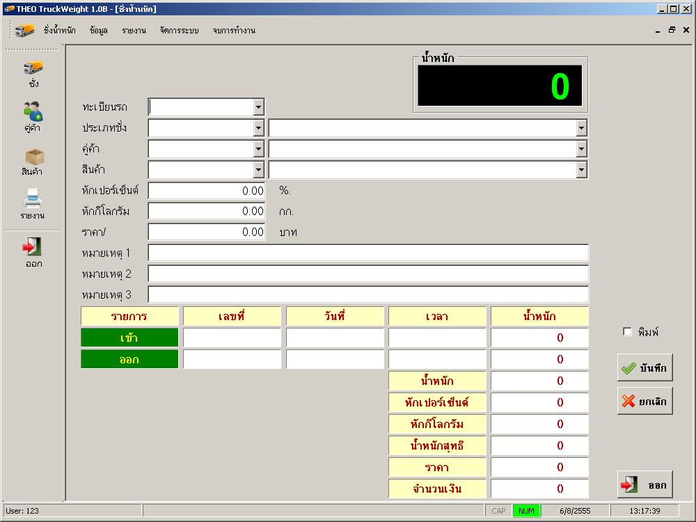Click the บันทึก save button

point(645,367)
